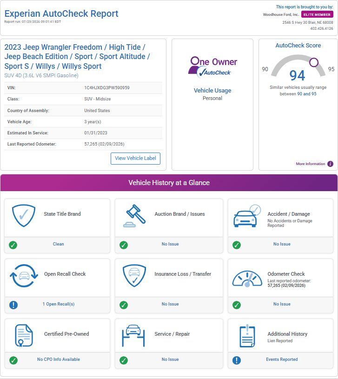Click the Country of Assembly value United States
Image resolution: width=338 pixels, height=379 pixels.
tap(97, 111)
